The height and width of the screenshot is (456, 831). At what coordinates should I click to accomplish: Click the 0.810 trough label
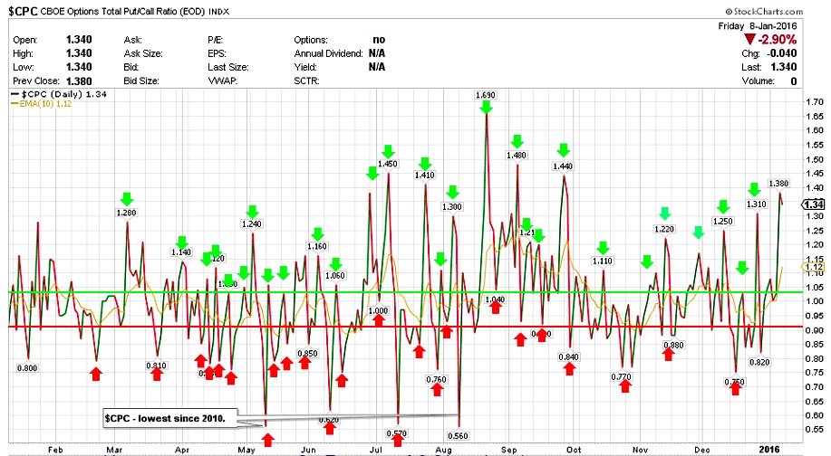pyautogui.click(x=157, y=366)
